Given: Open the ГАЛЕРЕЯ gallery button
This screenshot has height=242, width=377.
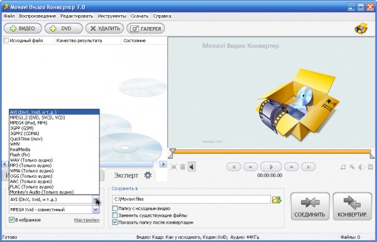Looking at the screenshot, I should coord(146,28).
